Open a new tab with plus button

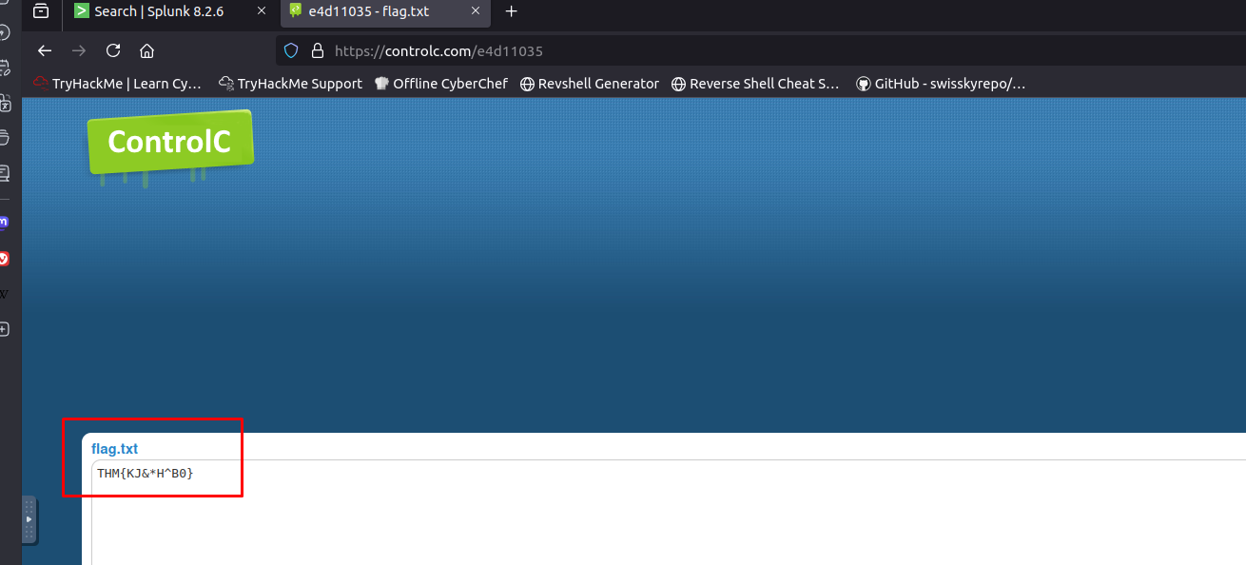click(511, 11)
